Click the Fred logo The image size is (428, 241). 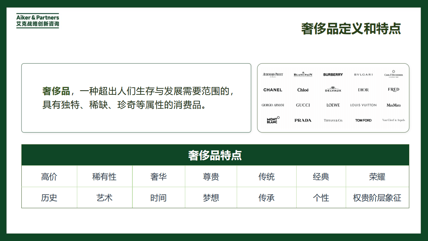pos(394,90)
